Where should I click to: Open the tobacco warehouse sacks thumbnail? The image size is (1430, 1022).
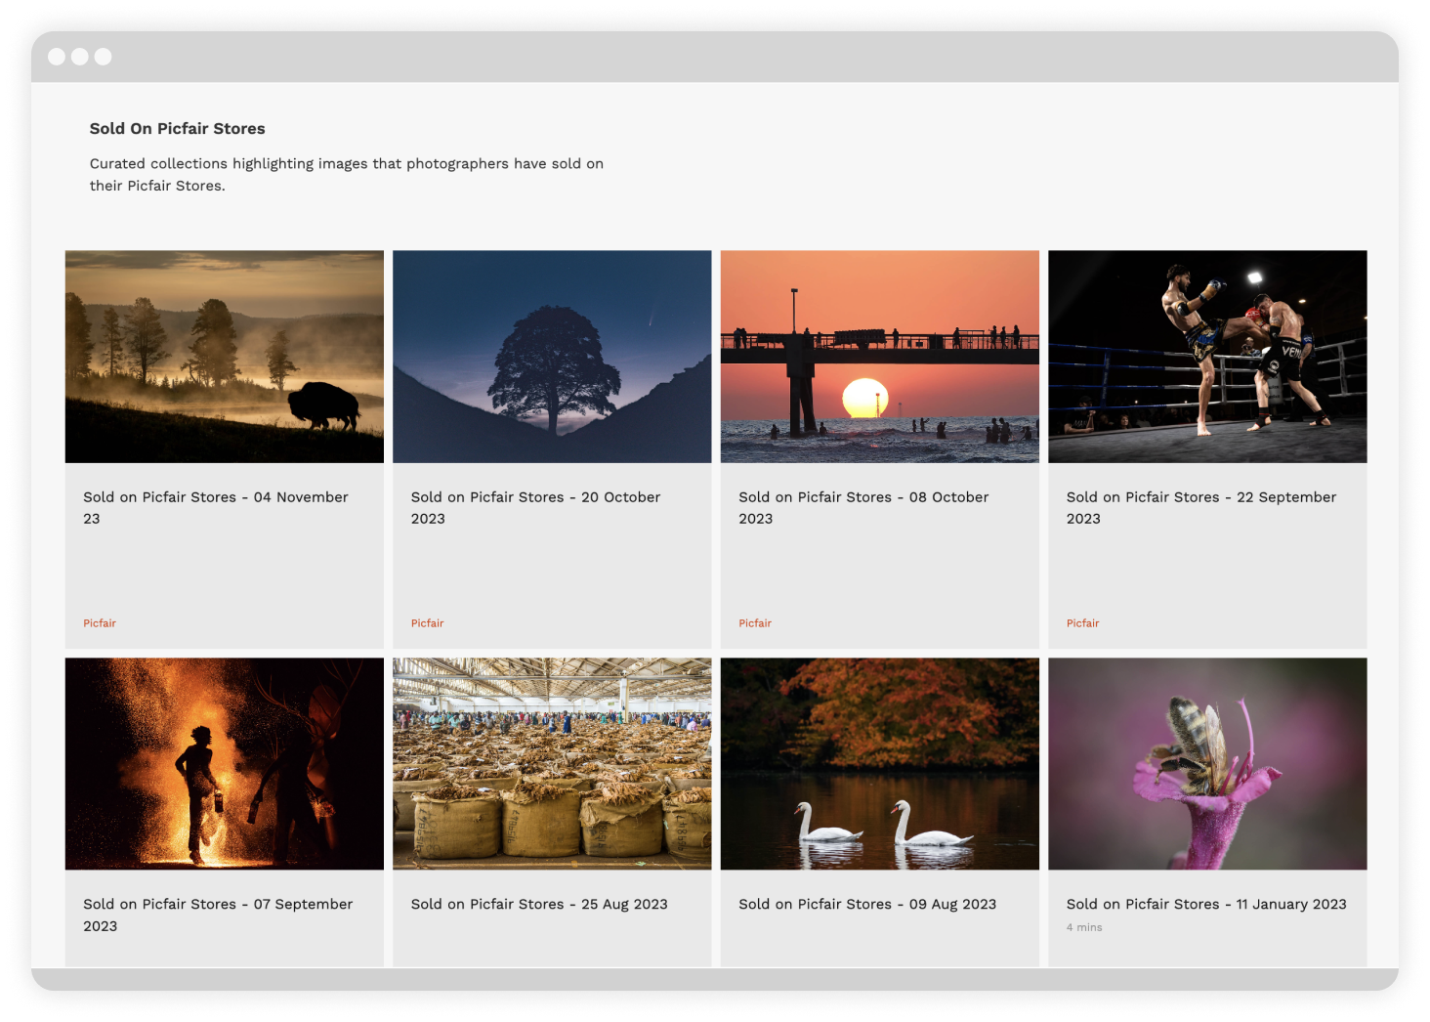(x=552, y=763)
